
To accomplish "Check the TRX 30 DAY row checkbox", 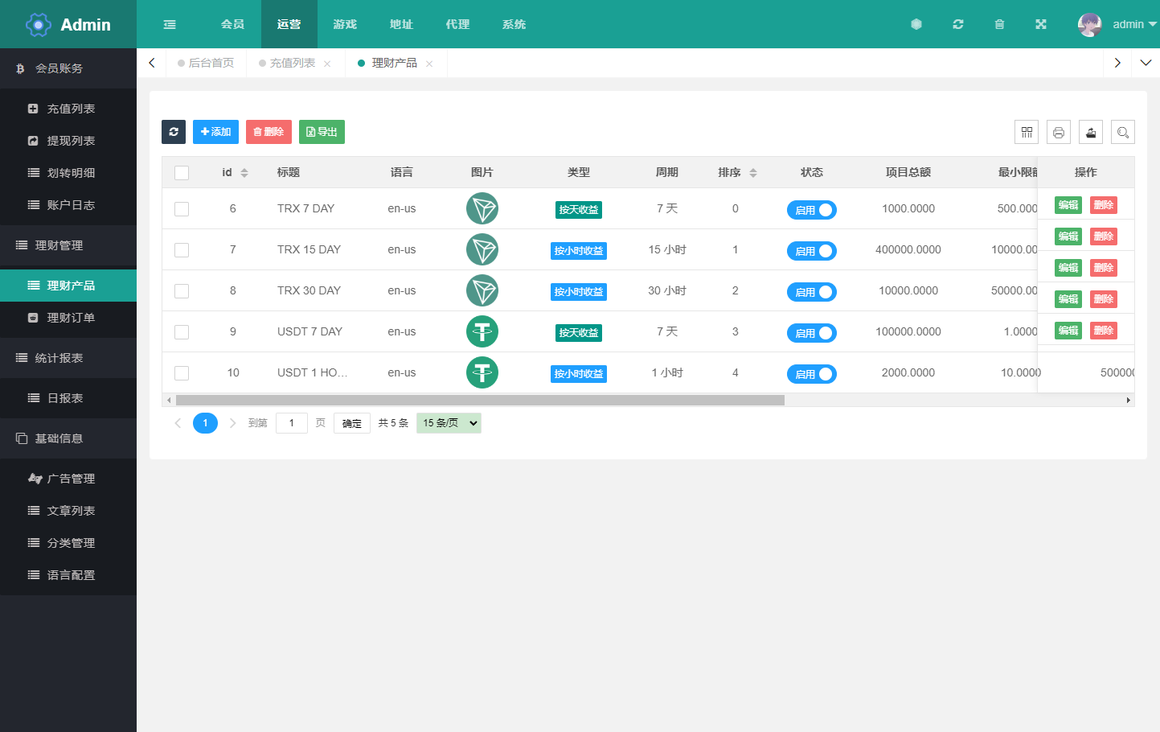I will tap(182, 291).
